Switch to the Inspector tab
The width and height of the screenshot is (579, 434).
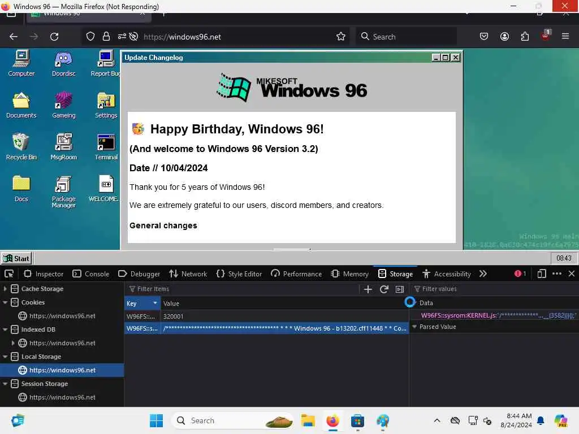pyautogui.click(x=44, y=274)
